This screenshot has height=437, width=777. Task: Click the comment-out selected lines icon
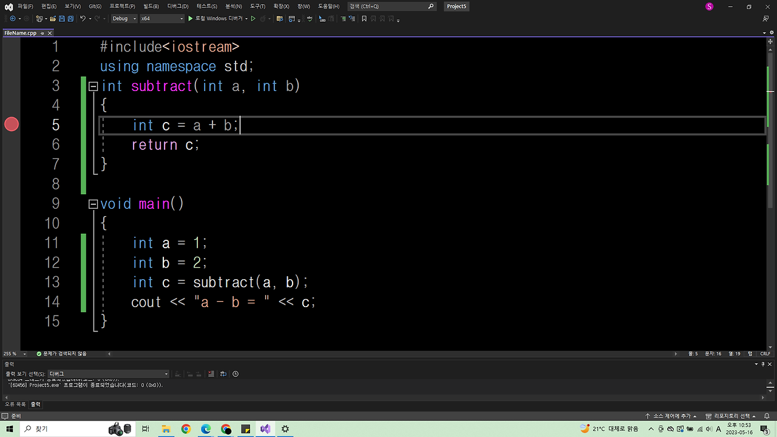(344, 19)
